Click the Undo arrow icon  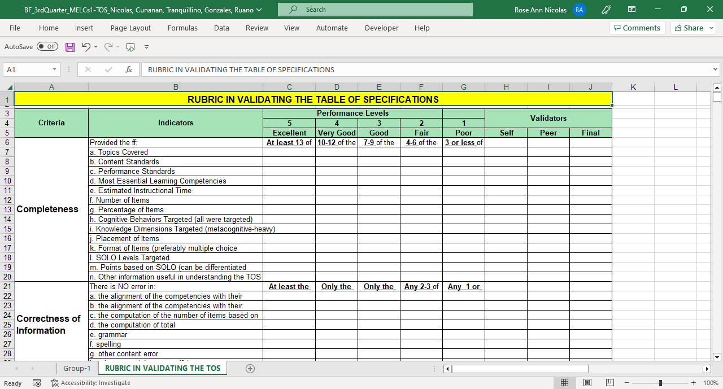coord(86,47)
